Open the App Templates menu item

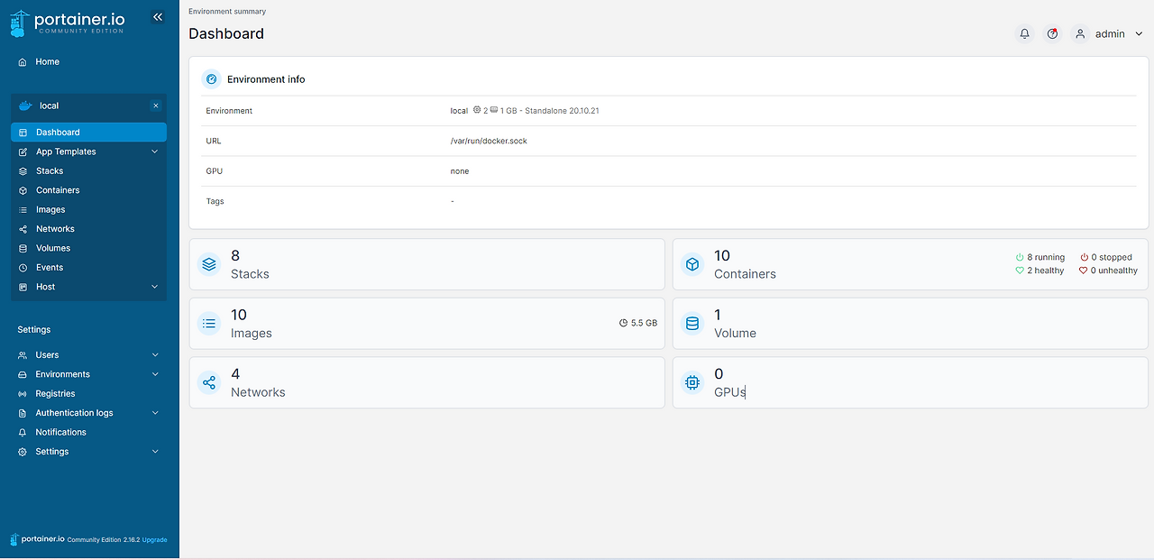[68, 151]
